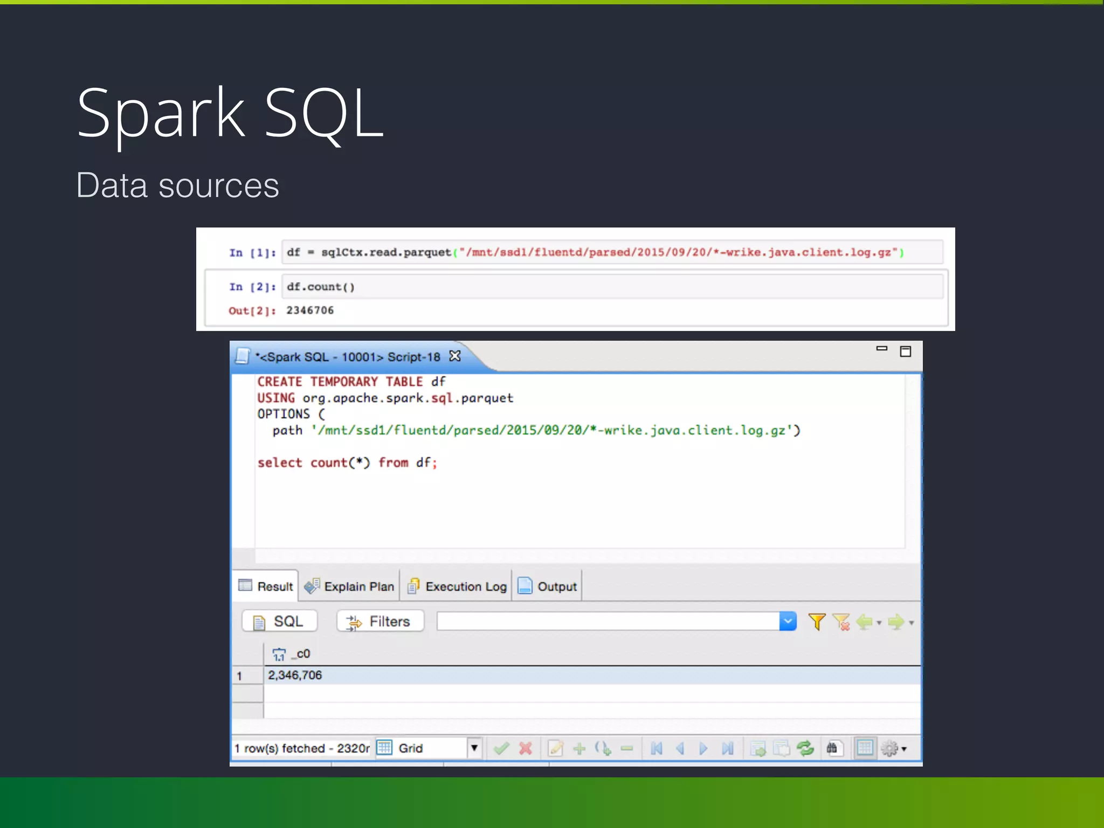Show the SQL query panel button
This screenshot has height=828, width=1104.
coord(280,621)
